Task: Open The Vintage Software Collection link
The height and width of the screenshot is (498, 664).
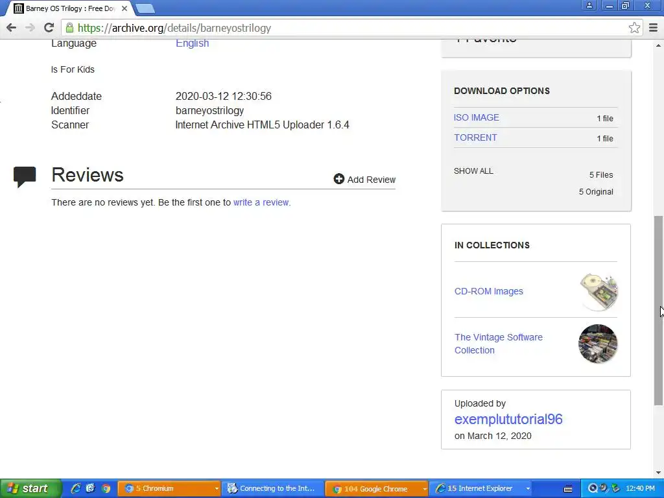Action: click(x=499, y=344)
